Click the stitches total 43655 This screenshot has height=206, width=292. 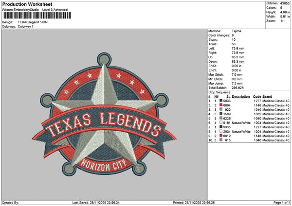coord(285,3)
